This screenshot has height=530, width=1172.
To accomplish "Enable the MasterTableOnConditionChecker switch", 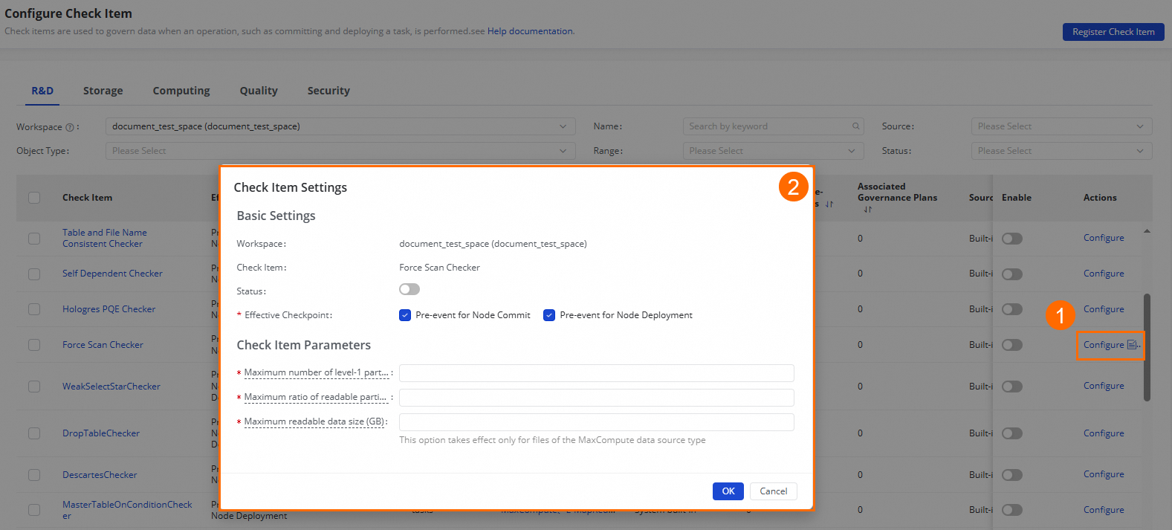I will tap(1012, 510).
